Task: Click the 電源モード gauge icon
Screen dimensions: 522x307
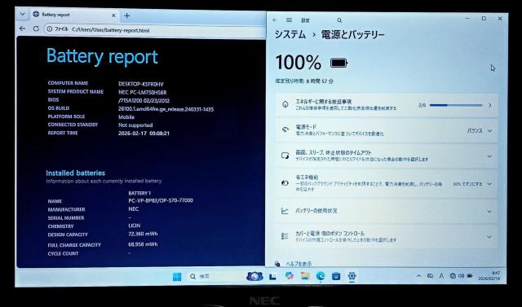Action: click(285, 129)
